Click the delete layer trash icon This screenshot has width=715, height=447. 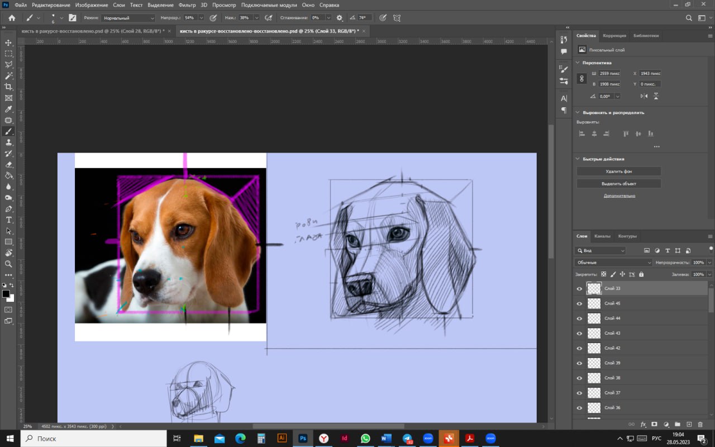coord(700,425)
